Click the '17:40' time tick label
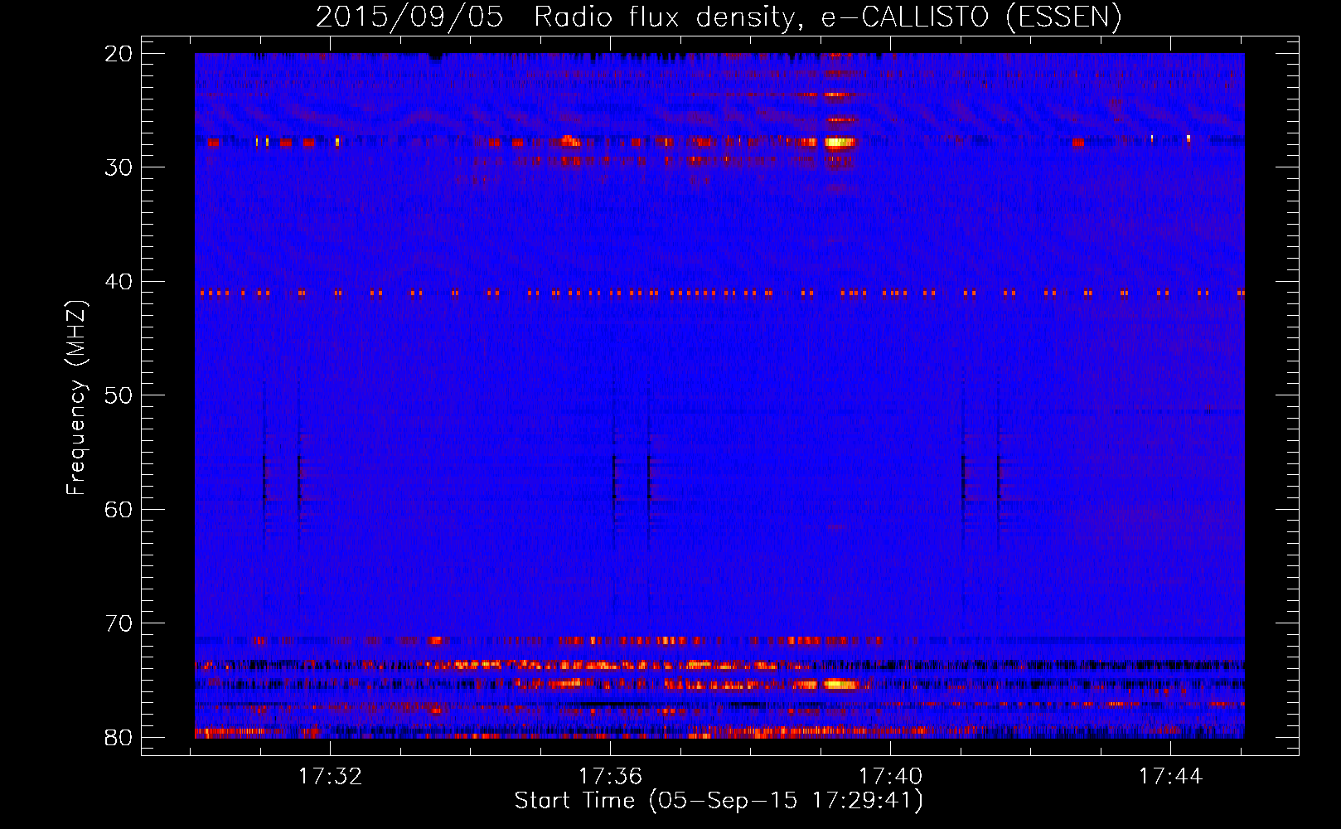The image size is (1341, 829). point(890,776)
